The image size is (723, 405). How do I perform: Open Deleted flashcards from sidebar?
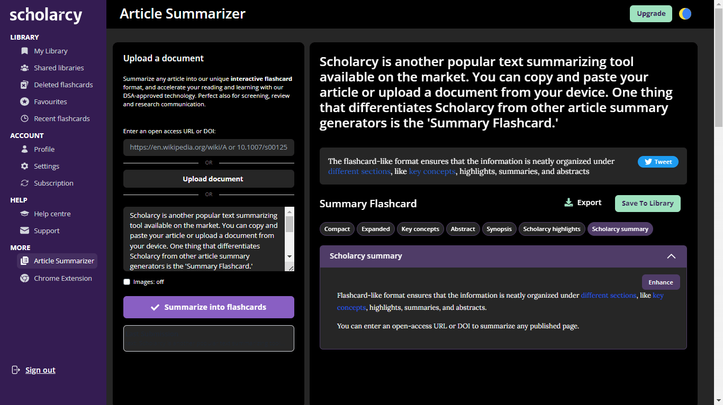pyautogui.click(x=64, y=85)
